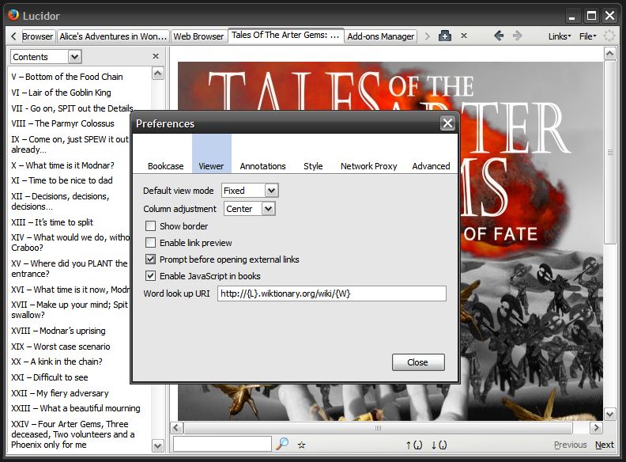The width and height of the screenshot is (626, 462).
Task: Disable Enable JavaScript in books checkbox
Action: tap(150, 276)
